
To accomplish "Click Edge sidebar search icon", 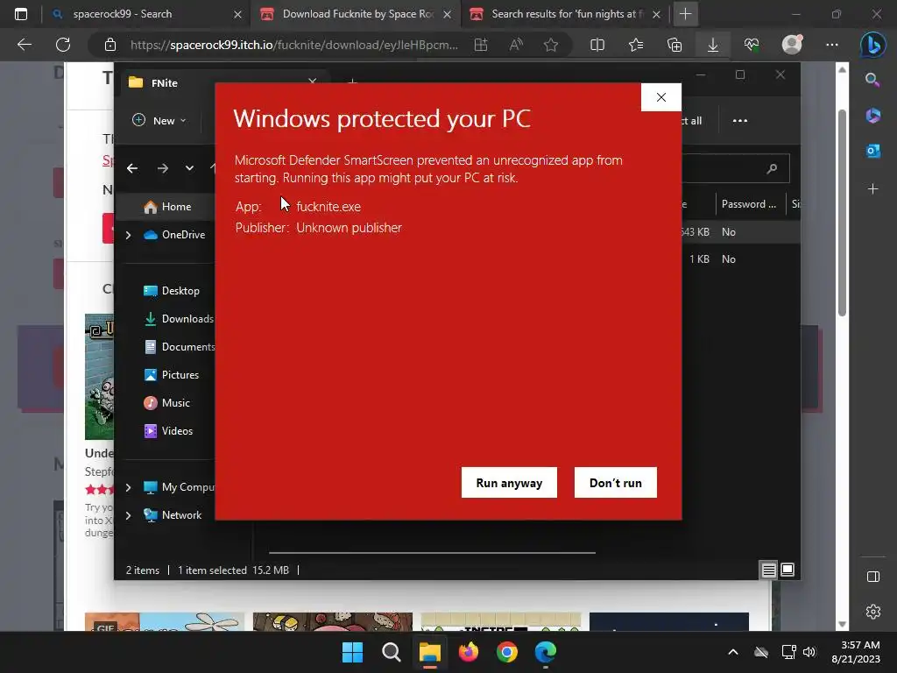I will [872, 80].
